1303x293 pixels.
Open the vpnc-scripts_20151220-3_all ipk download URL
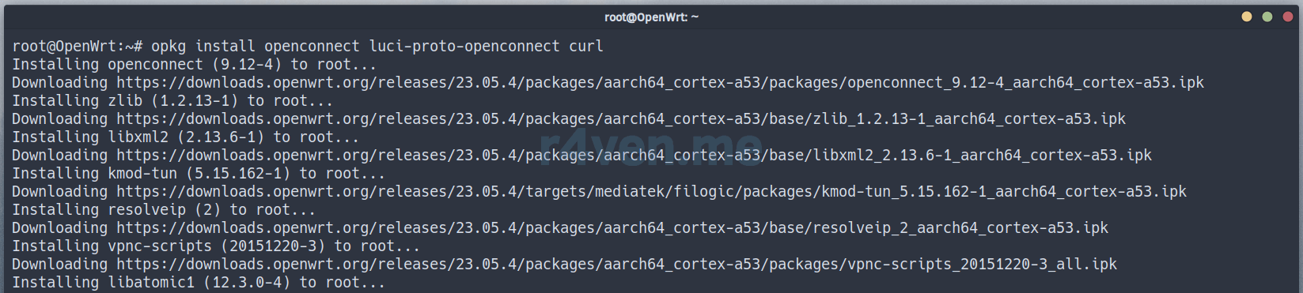(x=617, y=265)
